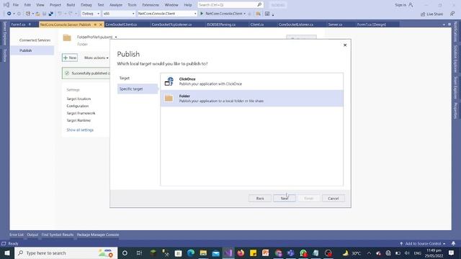461x259 pixels.
Task: Open Microsoft Edge from the taskbar
Action: pos(191,253)
